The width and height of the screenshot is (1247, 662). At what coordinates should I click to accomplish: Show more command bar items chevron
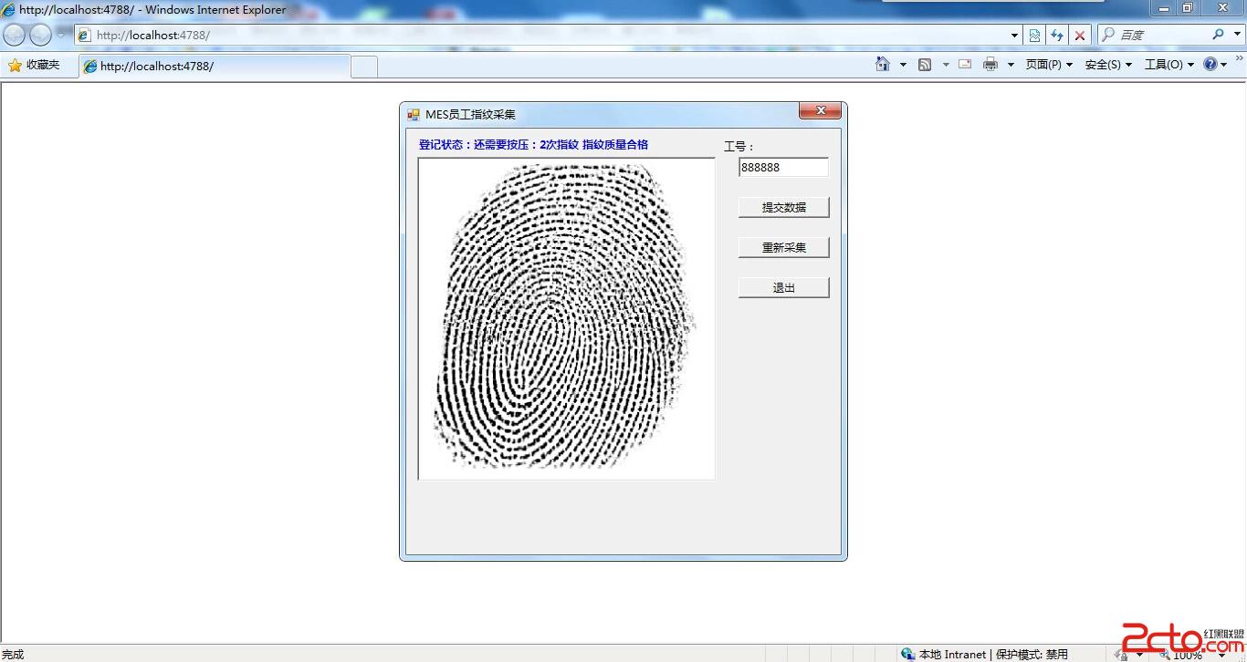tap(1239, 60)
